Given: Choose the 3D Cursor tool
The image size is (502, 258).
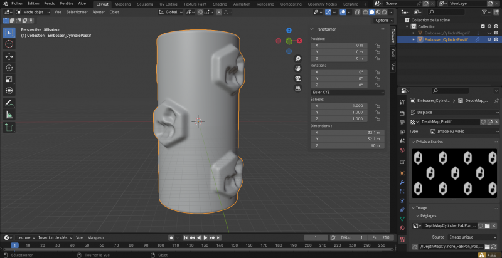Looking at the screenshot, I should (9, 44).
